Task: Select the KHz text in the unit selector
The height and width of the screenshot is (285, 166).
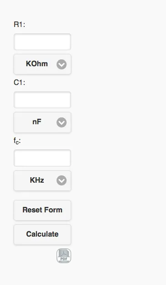Action: 37,180
